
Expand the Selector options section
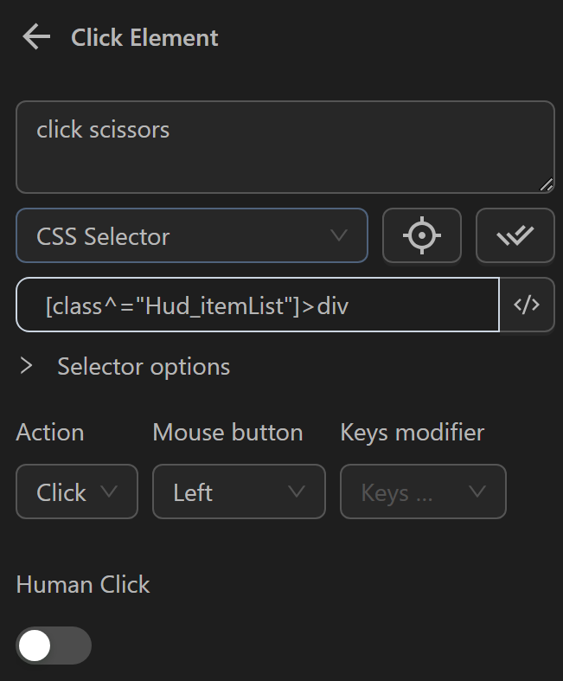[27, 366]
